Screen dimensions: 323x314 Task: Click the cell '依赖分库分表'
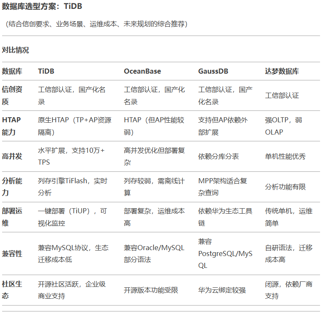(x=218, y=156)
